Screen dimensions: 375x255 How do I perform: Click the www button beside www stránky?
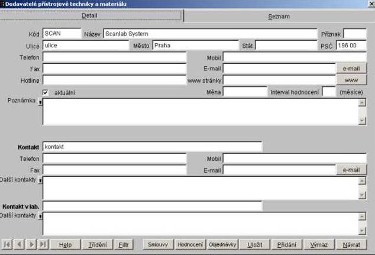click(x=351, y=80)
